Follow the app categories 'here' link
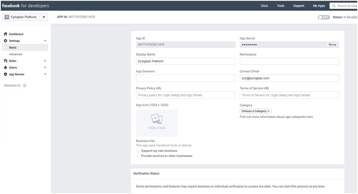The image size is (358, 194). (x=310, y=117)
